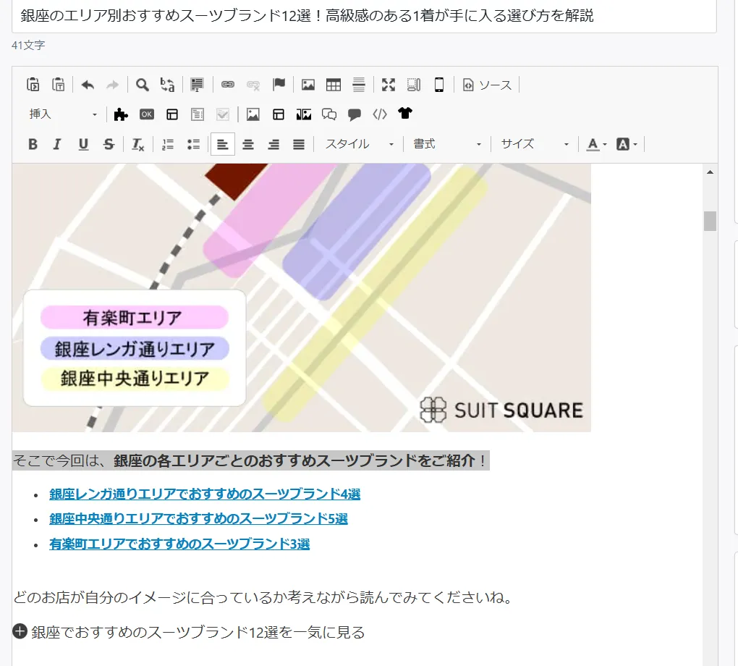738x666 pixels.
Task: Open the Find magnifier tool
Action: [x=143, y=85]
